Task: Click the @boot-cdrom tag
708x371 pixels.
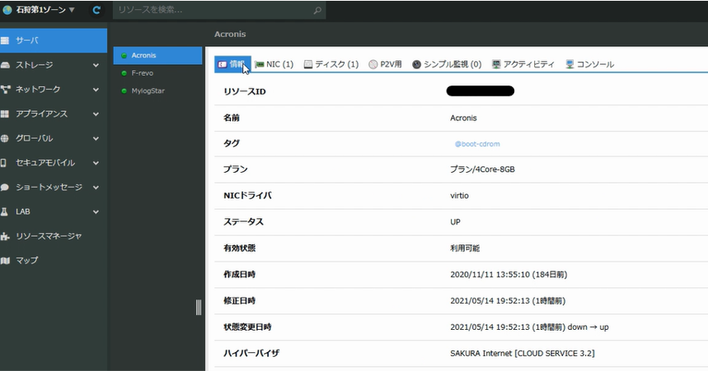Action: [477, 144]
